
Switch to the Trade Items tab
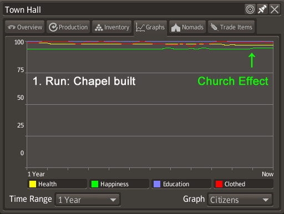231,27
